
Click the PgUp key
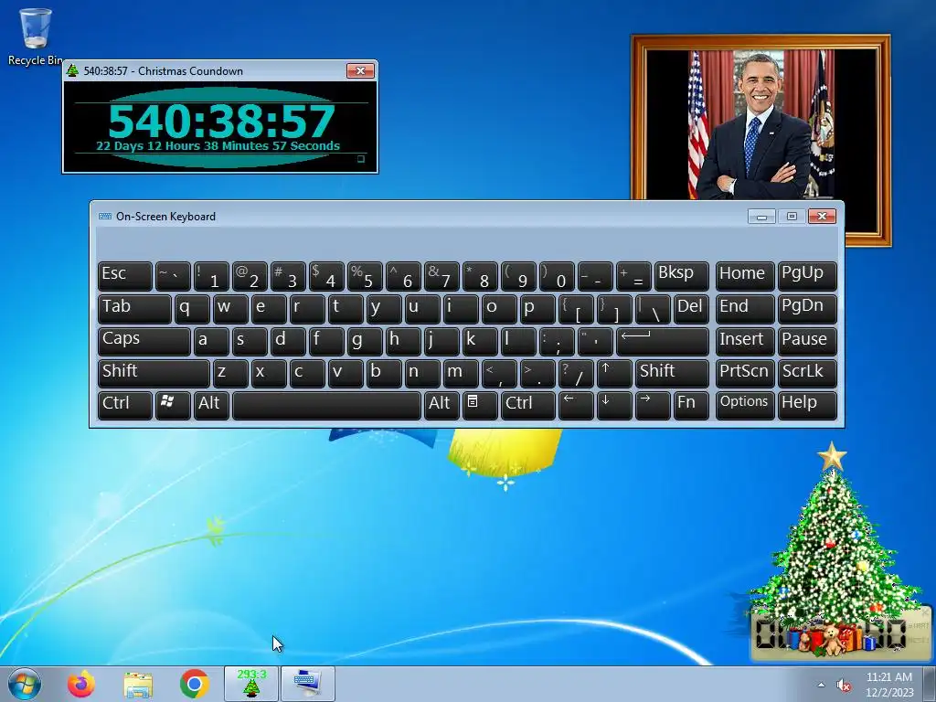(807, 276)
